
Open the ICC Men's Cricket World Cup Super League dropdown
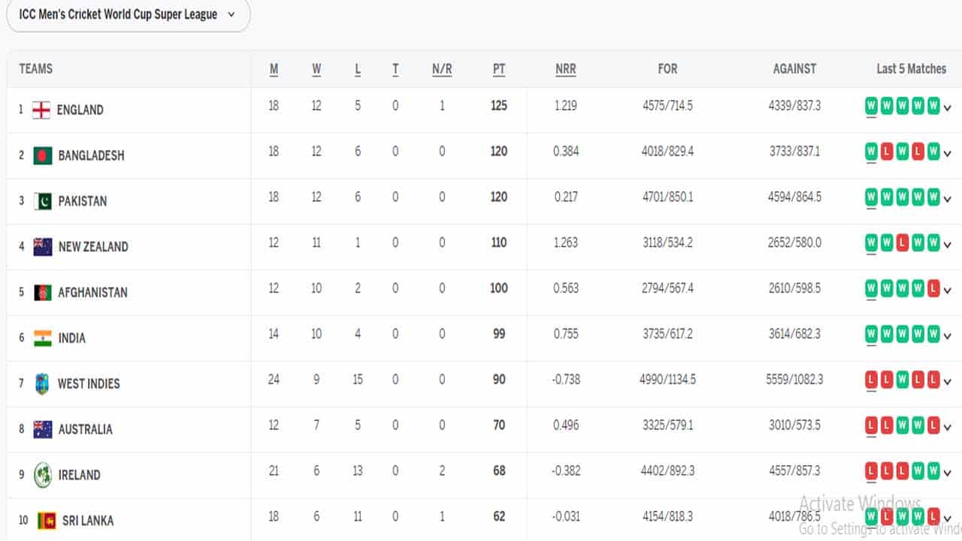coord(128,14)
